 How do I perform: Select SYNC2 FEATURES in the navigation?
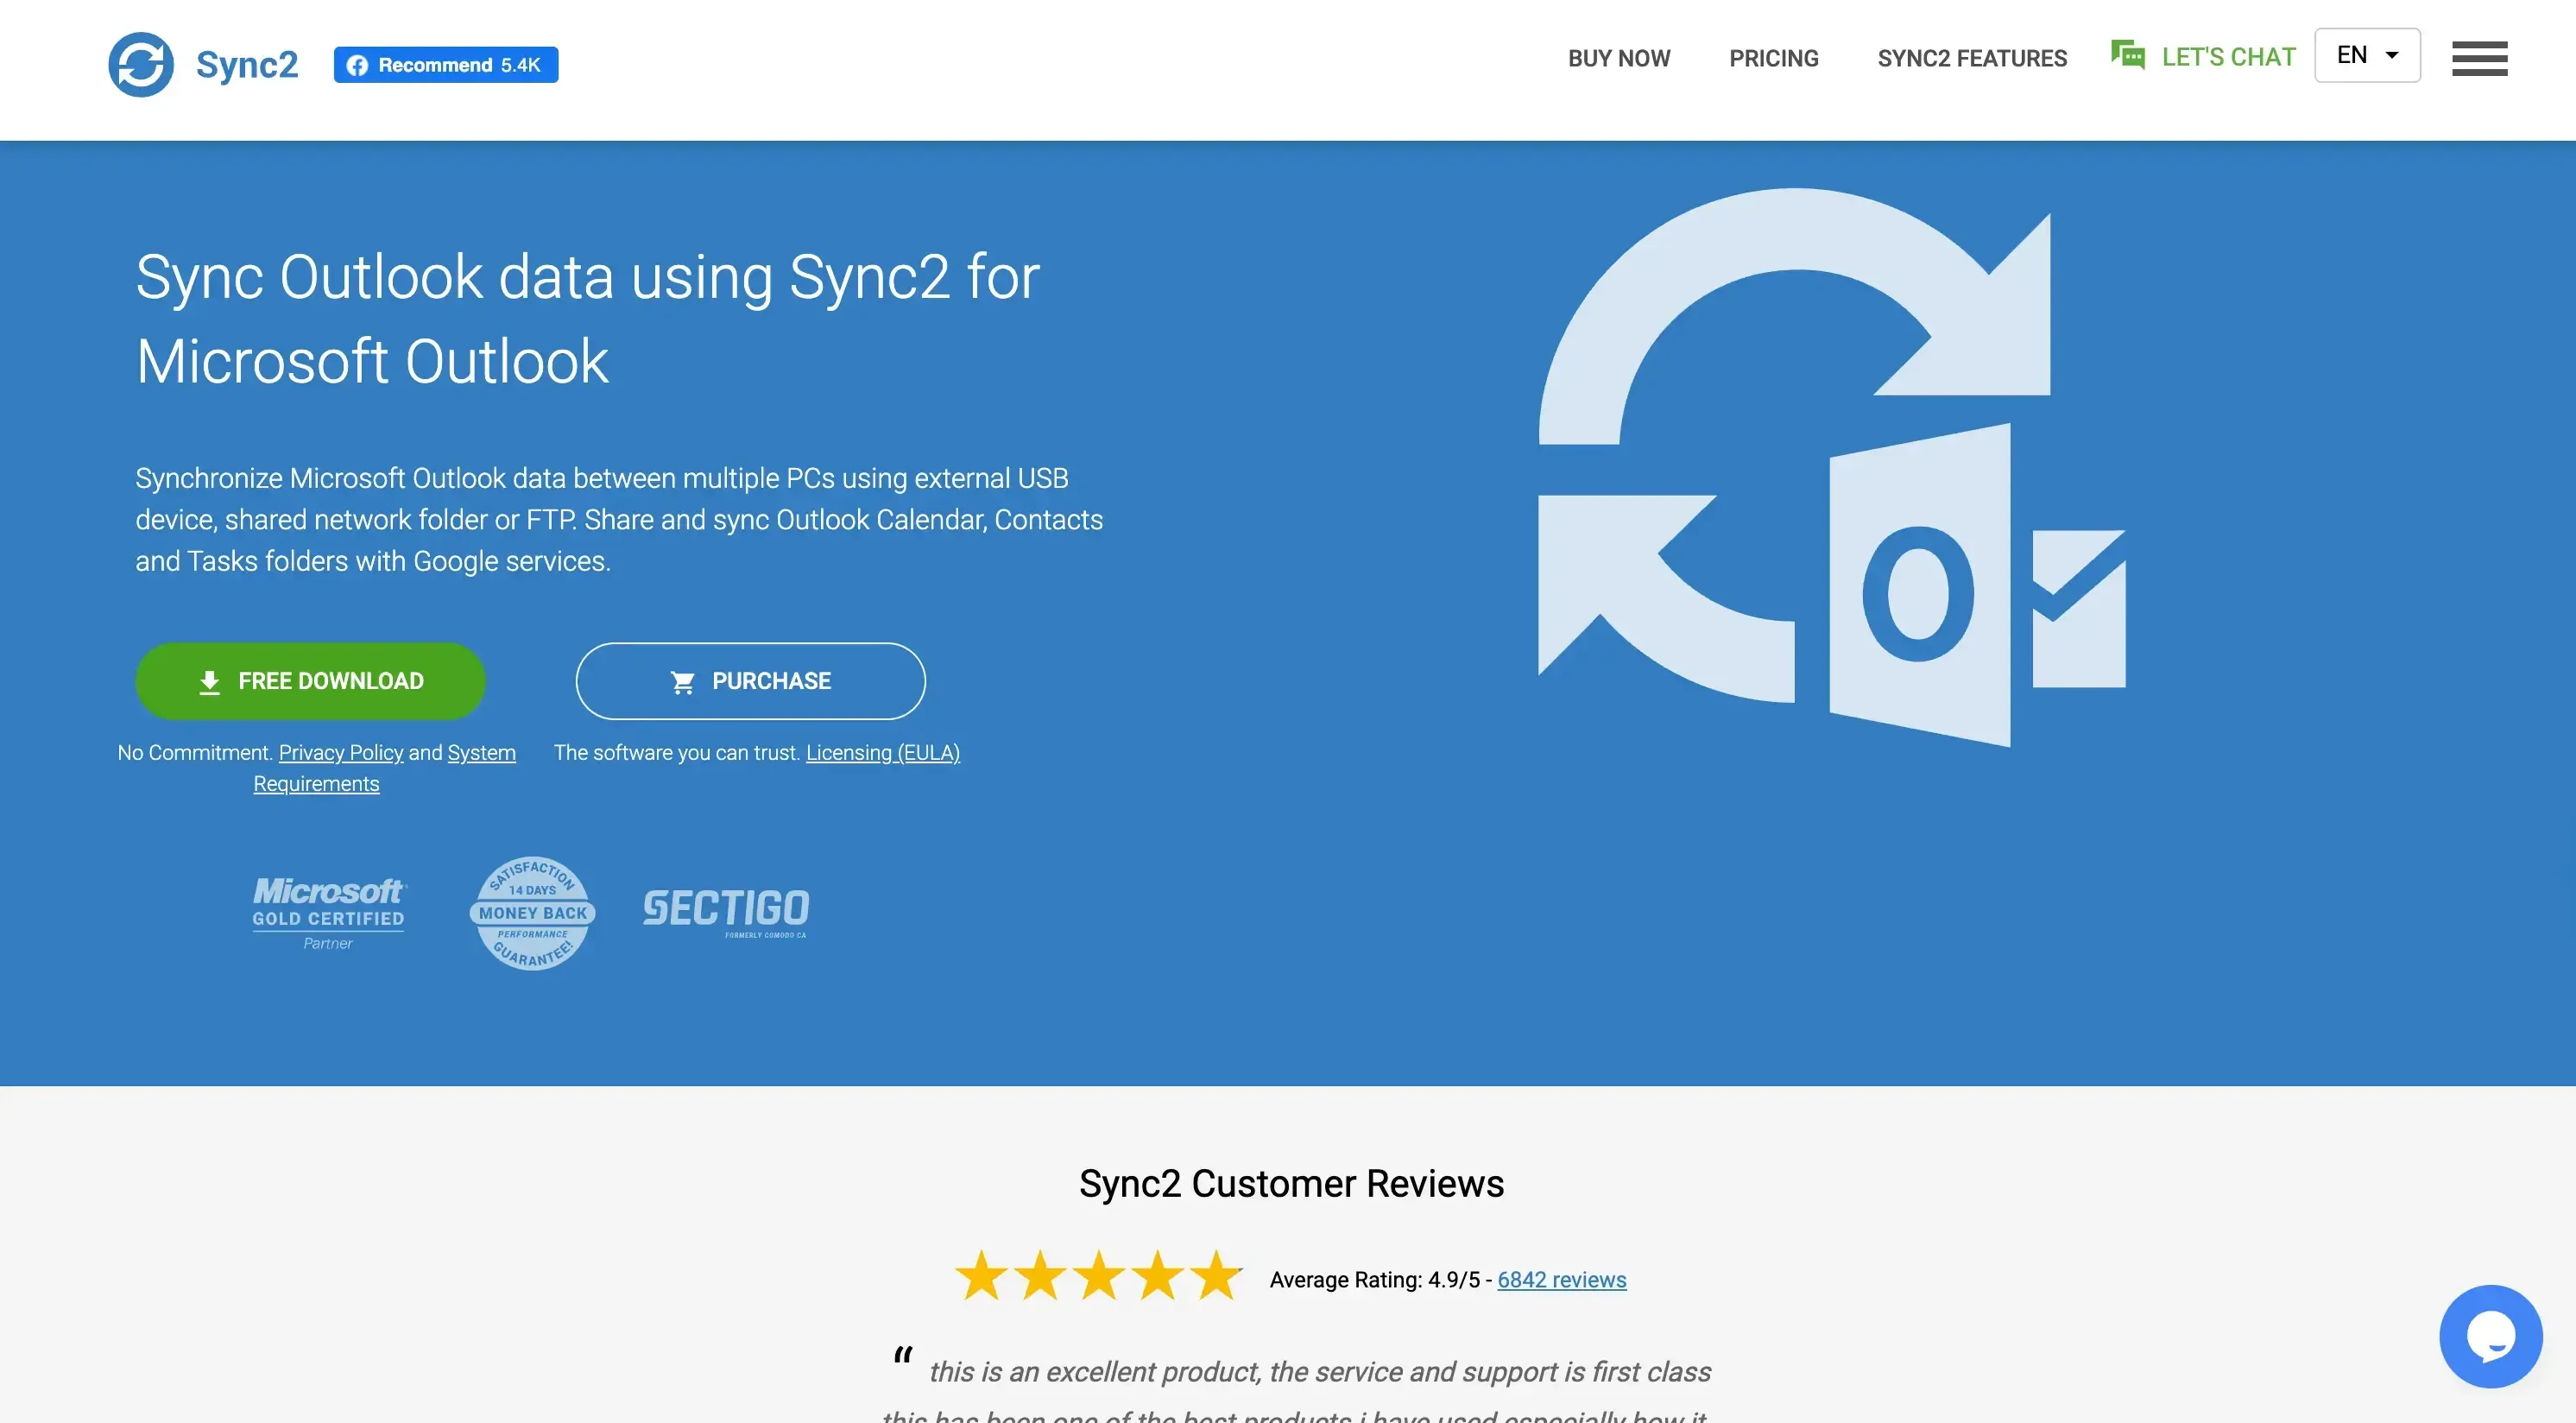(x=1972, y=58)
